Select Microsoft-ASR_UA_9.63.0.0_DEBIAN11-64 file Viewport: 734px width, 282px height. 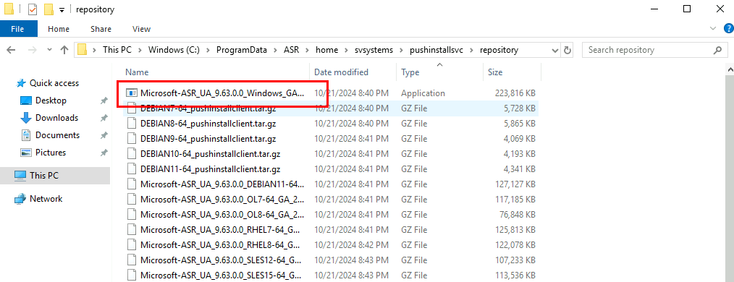[x=331, y=184]
